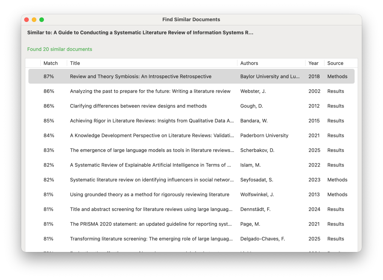Sort by the Title column header
Image resolution: width=383 pixels, height=280 pixels.
pos(75,63)
